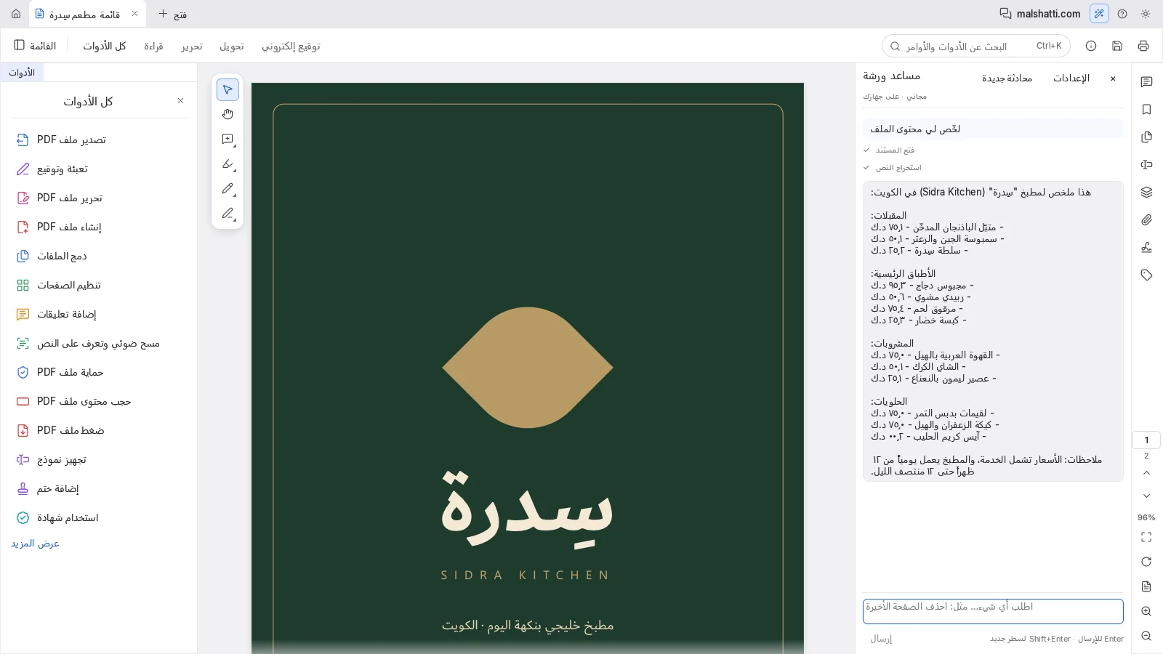The width and height of the screenshot is (1163, 654).
Task: Print the document using printer icon
Action: (1143, 46)
